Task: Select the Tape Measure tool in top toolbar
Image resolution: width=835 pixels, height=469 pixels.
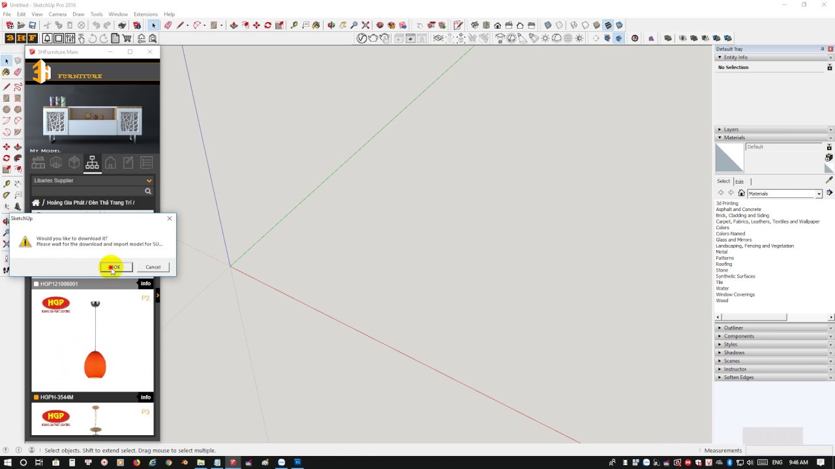Action: pos(294,25)
